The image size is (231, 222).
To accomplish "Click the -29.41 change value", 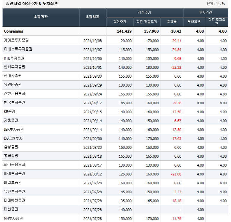I will (x=176, y=41).
